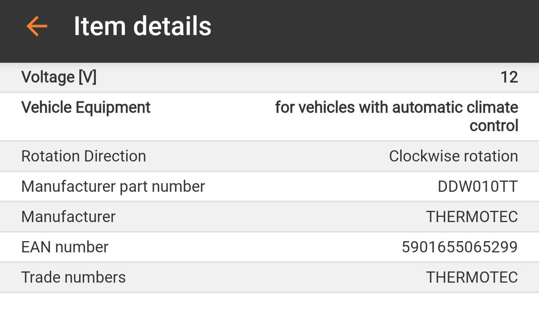
Task: Click the Rotation Direction label
Action: click(x=84, y=156)
